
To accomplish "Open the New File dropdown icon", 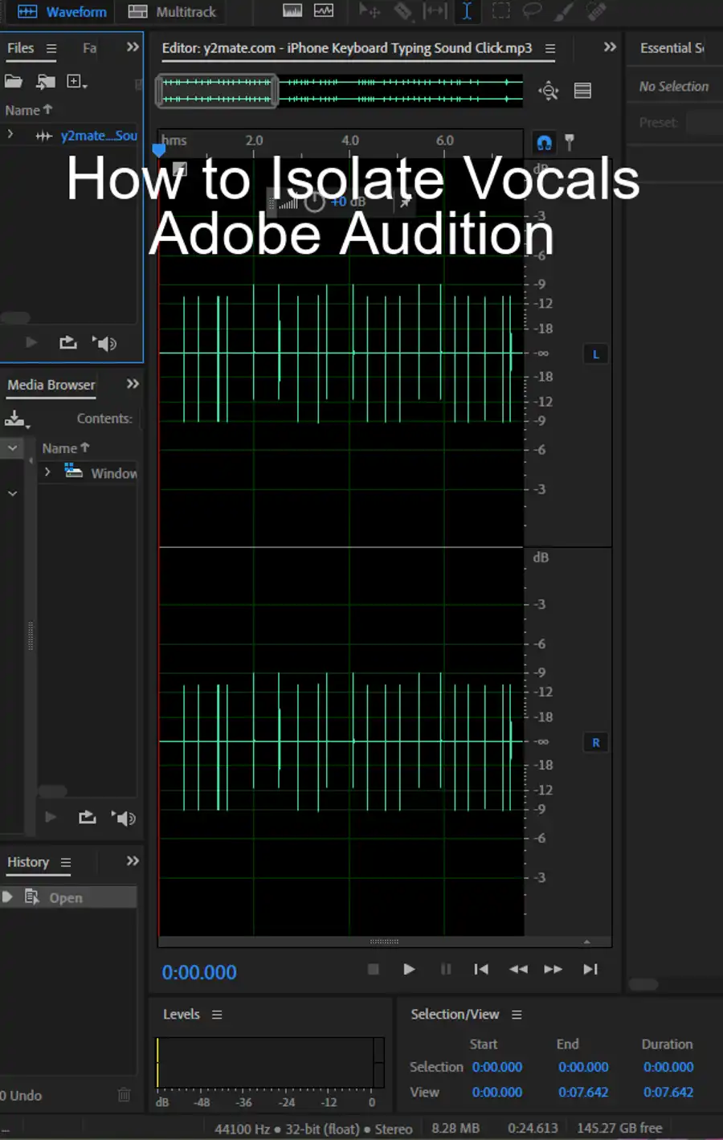I will 77,81.
